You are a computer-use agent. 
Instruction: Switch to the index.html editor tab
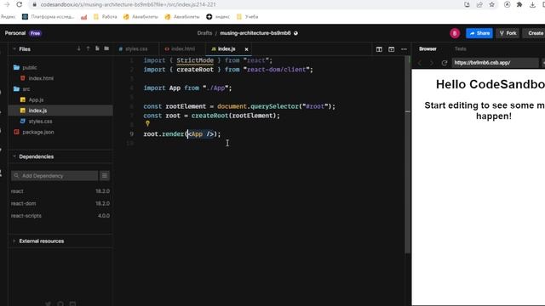pos(182,49)
